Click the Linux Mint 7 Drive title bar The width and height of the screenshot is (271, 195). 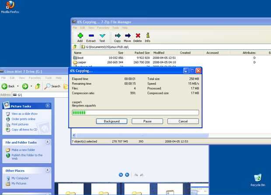coord(34,72)
